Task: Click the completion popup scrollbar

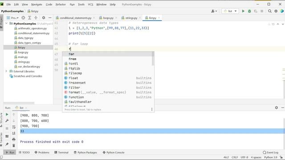Action: (x=153, y=59)
